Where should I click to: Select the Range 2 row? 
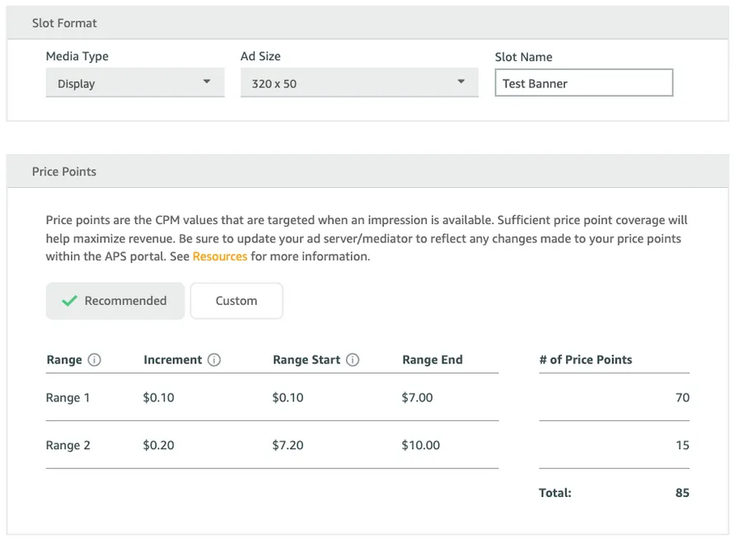click(x=68, y=445)
